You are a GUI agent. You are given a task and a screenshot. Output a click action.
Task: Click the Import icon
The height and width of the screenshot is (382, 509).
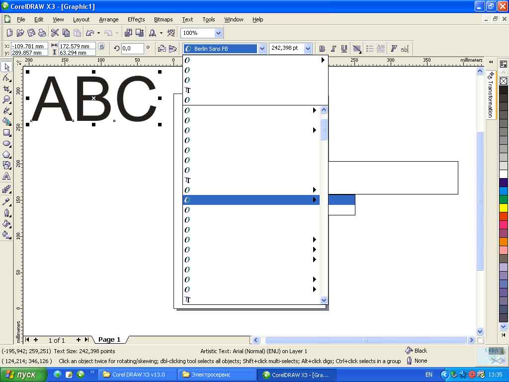(x=128, y=32)
